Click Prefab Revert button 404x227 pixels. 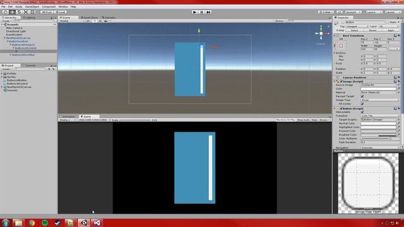coord(372,30)
